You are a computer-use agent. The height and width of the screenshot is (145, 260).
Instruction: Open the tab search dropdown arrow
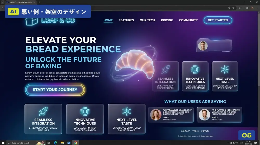(x=3, y=2)
